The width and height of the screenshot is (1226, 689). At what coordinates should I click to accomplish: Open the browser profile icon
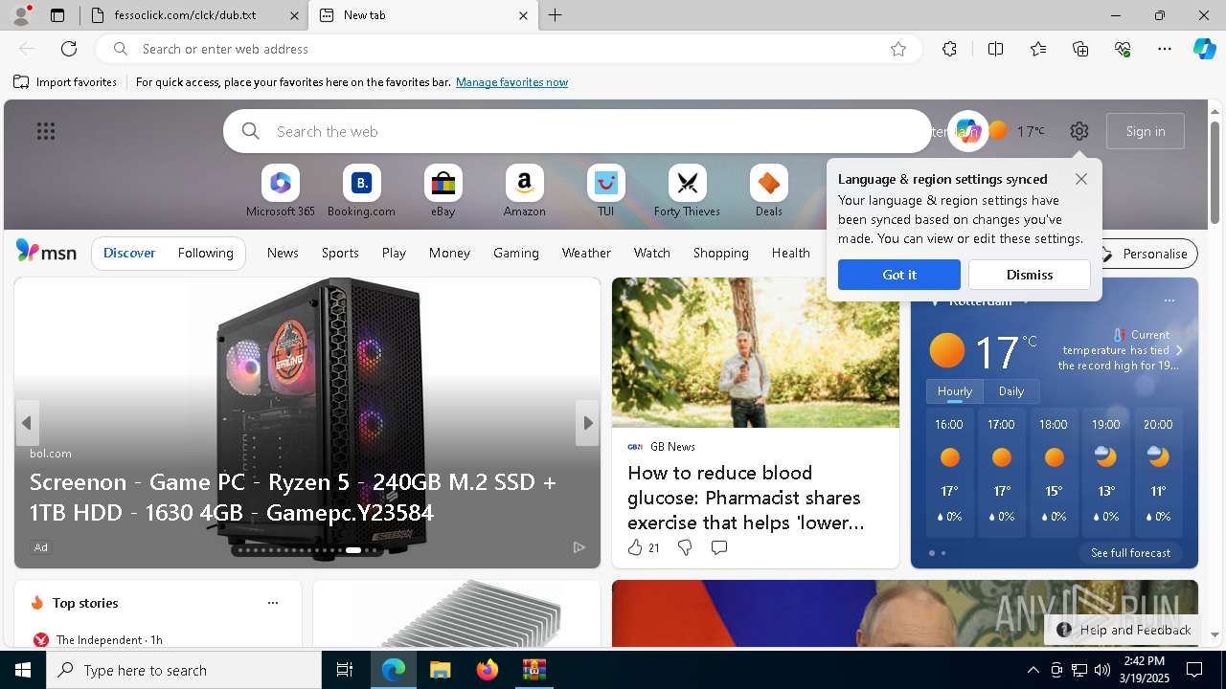pyautogui.click(x=21, y=15)
